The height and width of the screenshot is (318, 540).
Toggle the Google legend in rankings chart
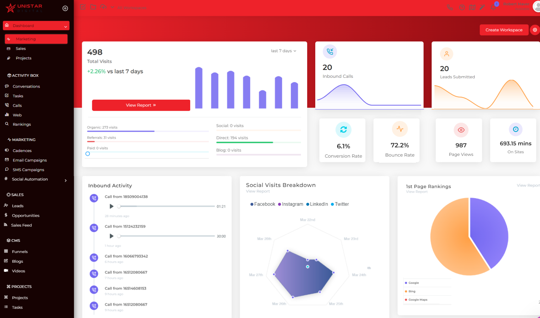pyautogui.click(x=412, y=283)
